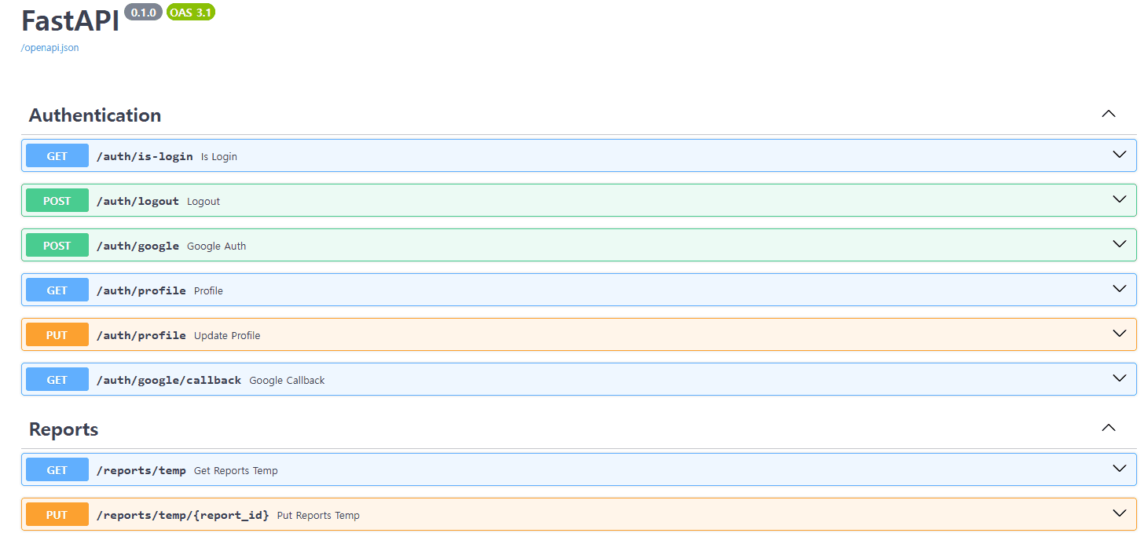Click the 'Is Login' summary text

click(219, 156)
